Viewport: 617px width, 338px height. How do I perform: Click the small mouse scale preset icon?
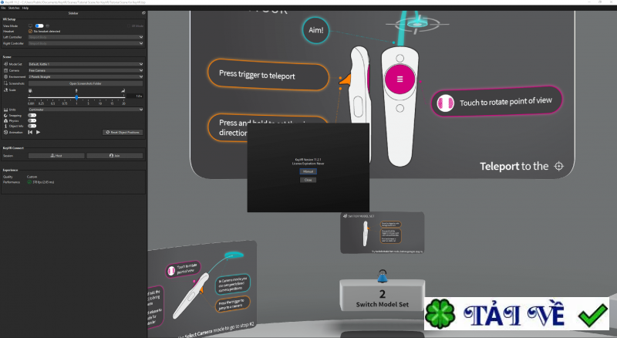point(30,90)
